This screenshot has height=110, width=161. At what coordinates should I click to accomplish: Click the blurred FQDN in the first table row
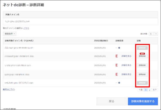click(19, 48)
